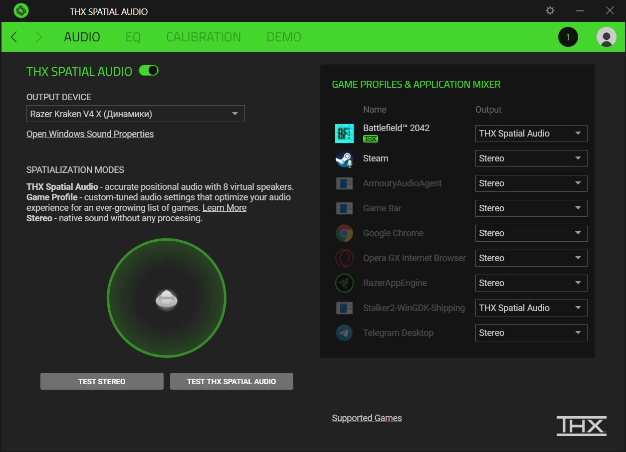Open Stalker2-WinGDK-Shipping output dropdown
Screen dimensions: 626x452
click(x=531, y=308)
